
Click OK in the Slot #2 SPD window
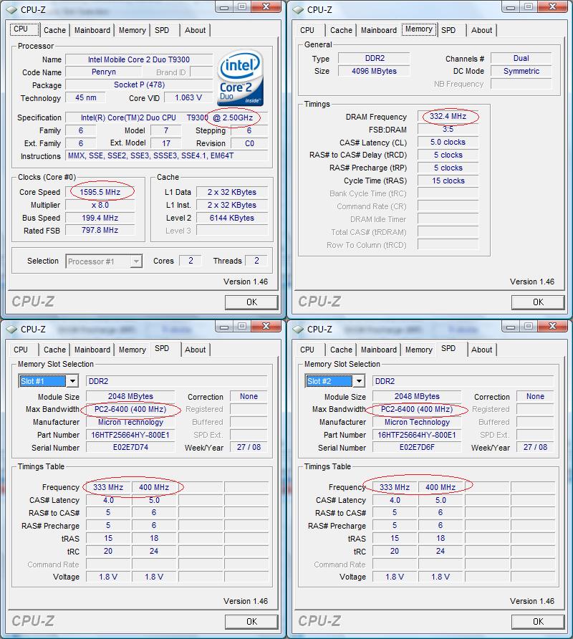538,622
